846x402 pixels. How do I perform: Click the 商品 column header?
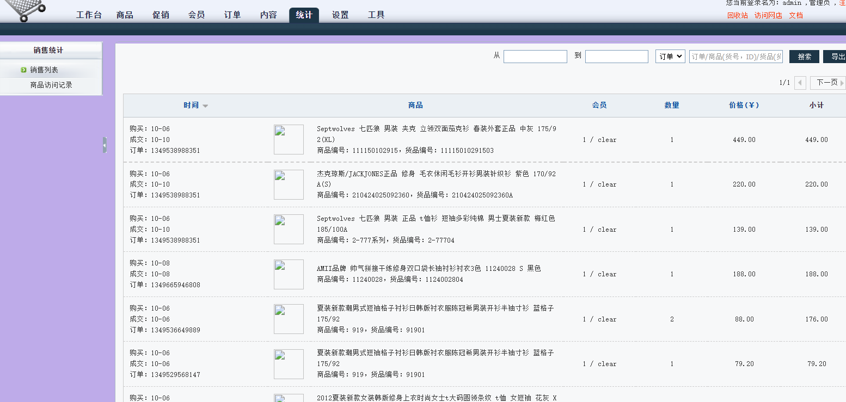click(415, 106)
